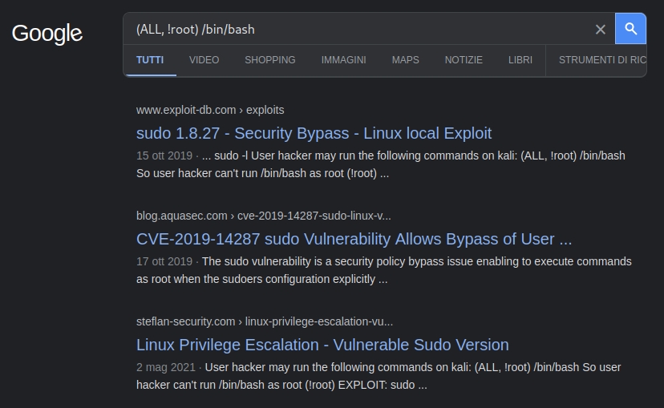Open CVE-2019-14287 sudo Vulnerability result
Viewport: 664px width, 408px height.
pos(354,239)
